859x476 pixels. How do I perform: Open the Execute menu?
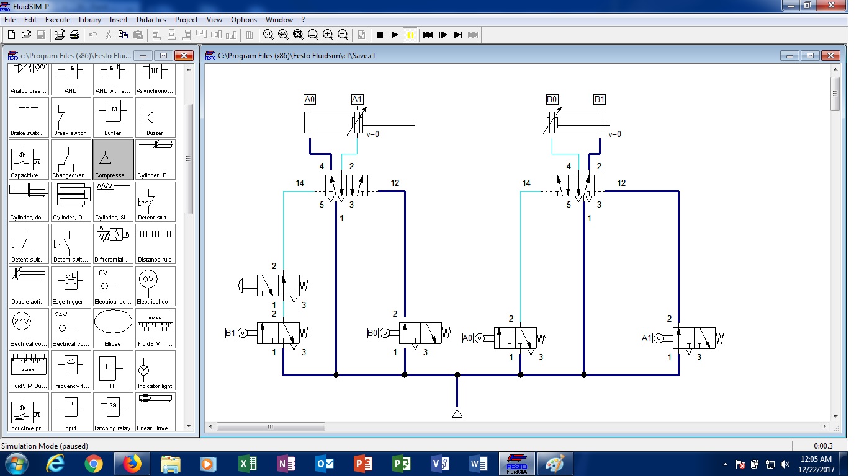point(58,20)
